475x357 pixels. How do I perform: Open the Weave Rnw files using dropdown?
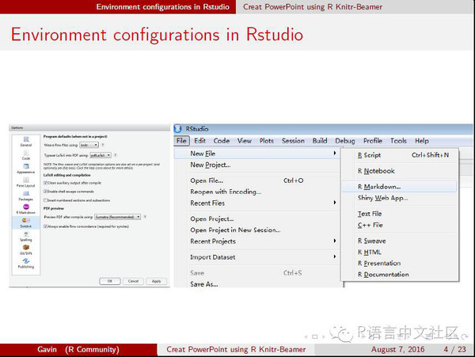click(89, 145)
